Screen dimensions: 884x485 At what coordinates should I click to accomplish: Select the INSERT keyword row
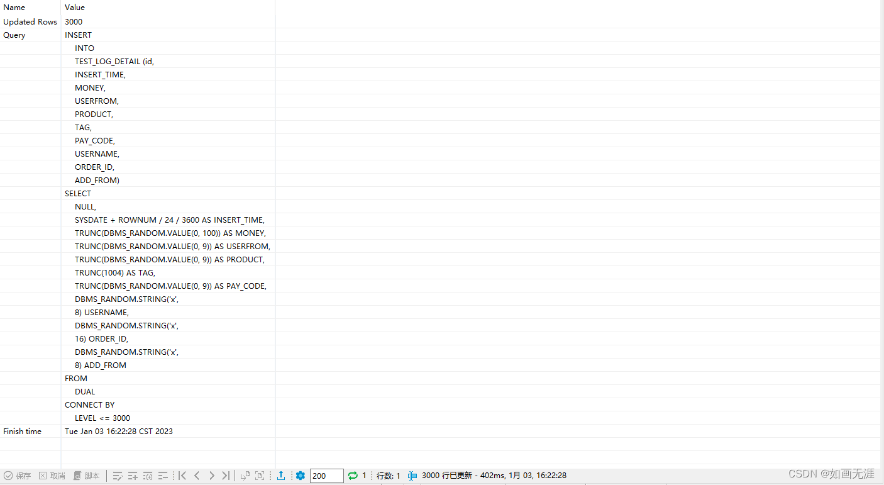[168, 35]
